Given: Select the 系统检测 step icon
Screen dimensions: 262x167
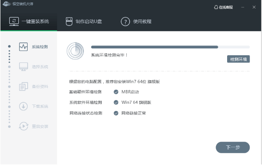Looking at the screenshot, I should point(23,47).
